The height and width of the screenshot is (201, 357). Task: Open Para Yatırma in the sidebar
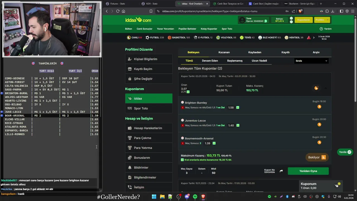(149, 148)
